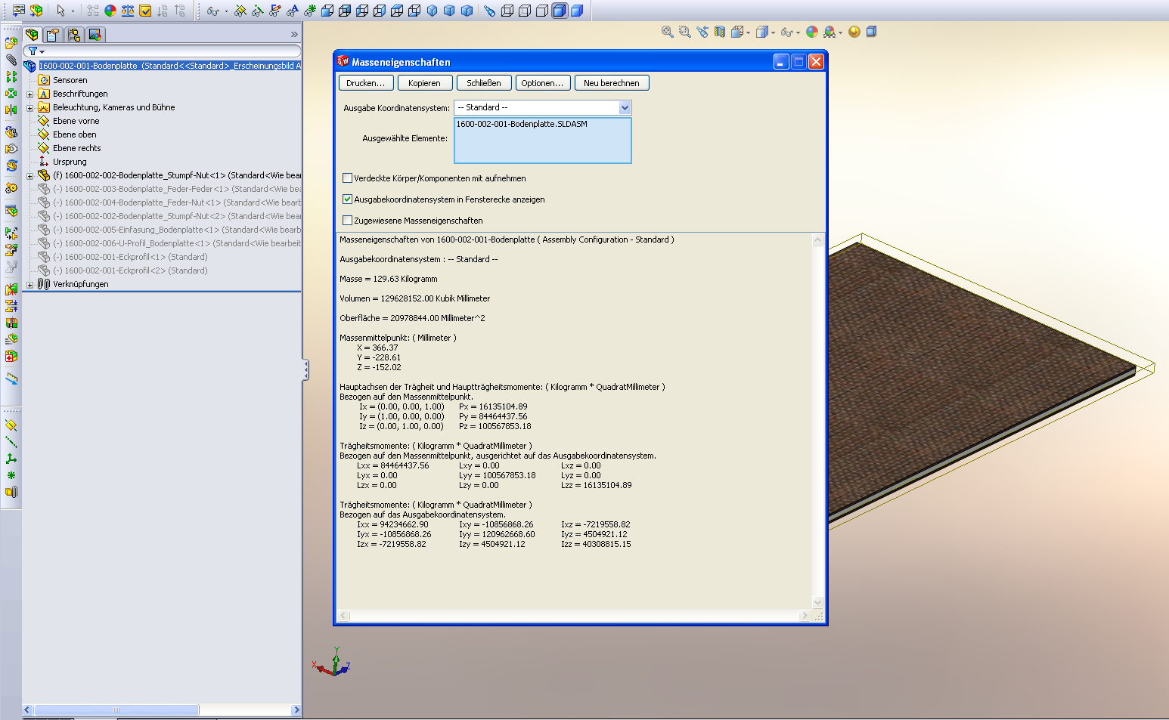Activate the Section View icon
Image resolution: width=1169 pixels, height=720 pixels.
[720, 32]
